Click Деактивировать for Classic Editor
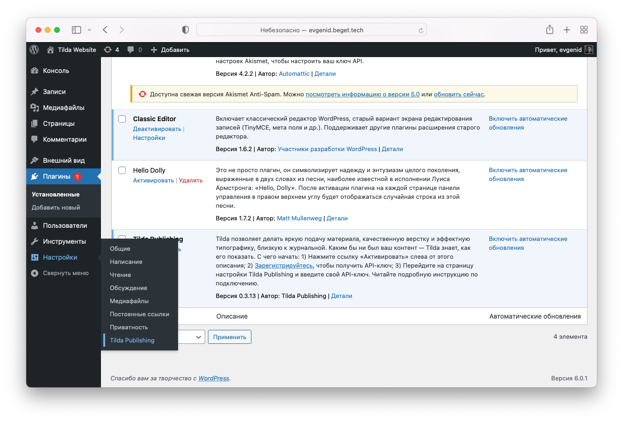Viewport: 623px width, 422px height. (x=157, y=129)
